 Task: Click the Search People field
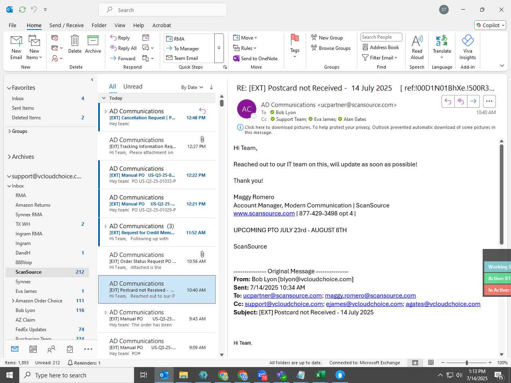tap(381, 37)
